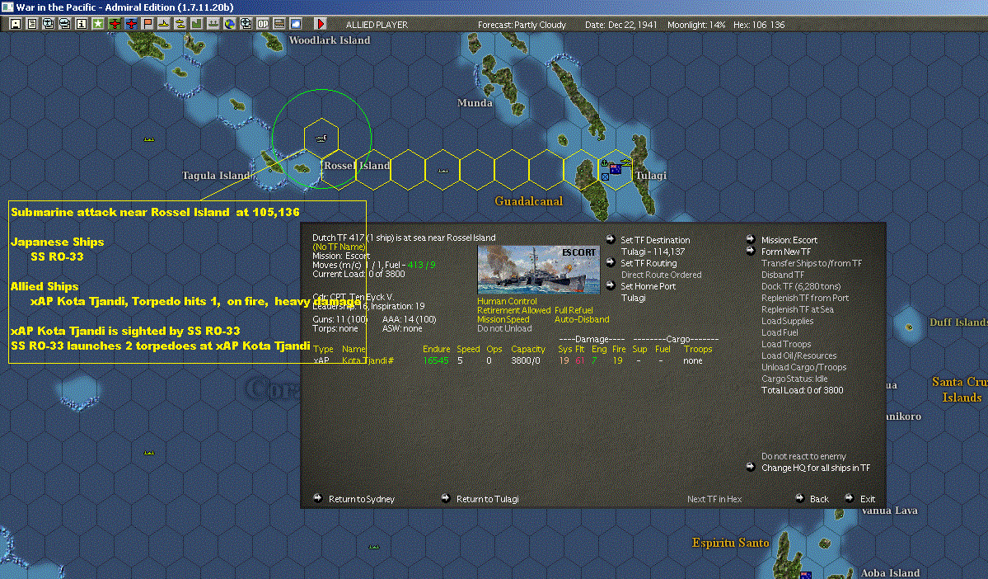
Task: Click arrow beside Set TF Destination
Action: pos(610,239)
